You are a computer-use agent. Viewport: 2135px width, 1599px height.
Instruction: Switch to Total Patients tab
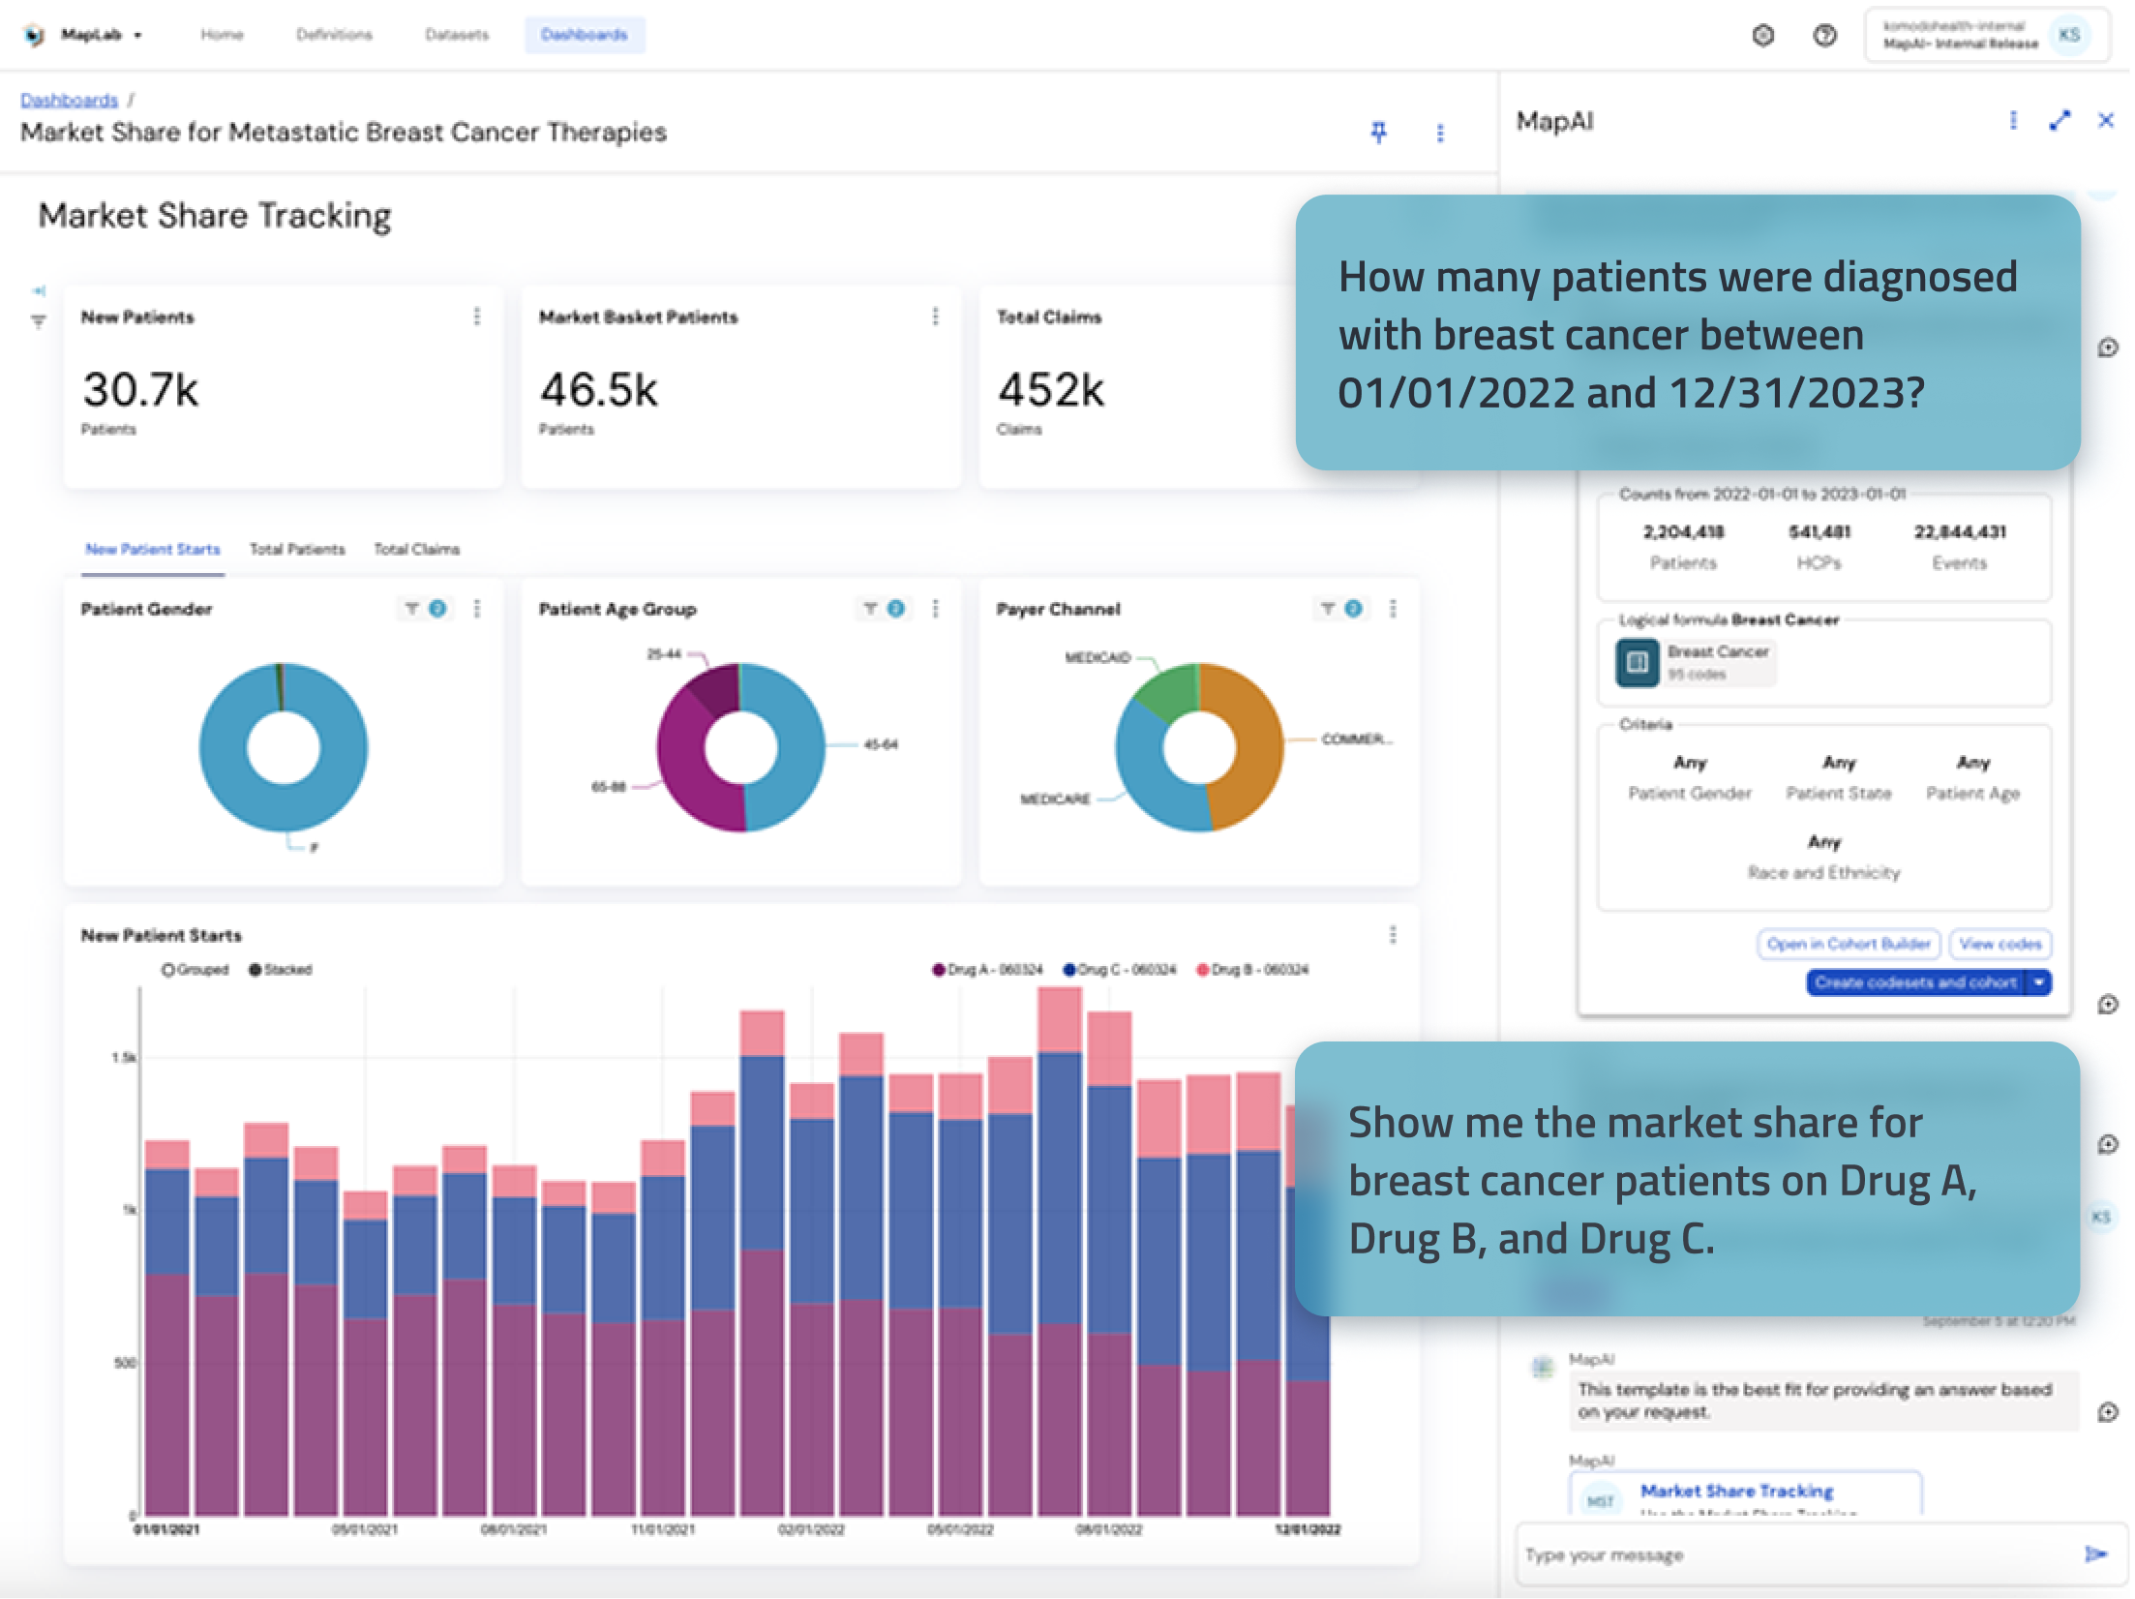click(297, 549)
